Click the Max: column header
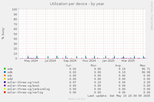 coord(143,65)
